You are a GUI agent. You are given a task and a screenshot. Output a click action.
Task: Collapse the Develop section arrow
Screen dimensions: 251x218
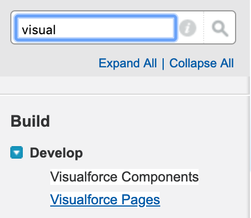pos(17,152)
